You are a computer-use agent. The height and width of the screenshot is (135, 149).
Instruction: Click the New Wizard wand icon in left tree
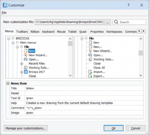point(26,55)
